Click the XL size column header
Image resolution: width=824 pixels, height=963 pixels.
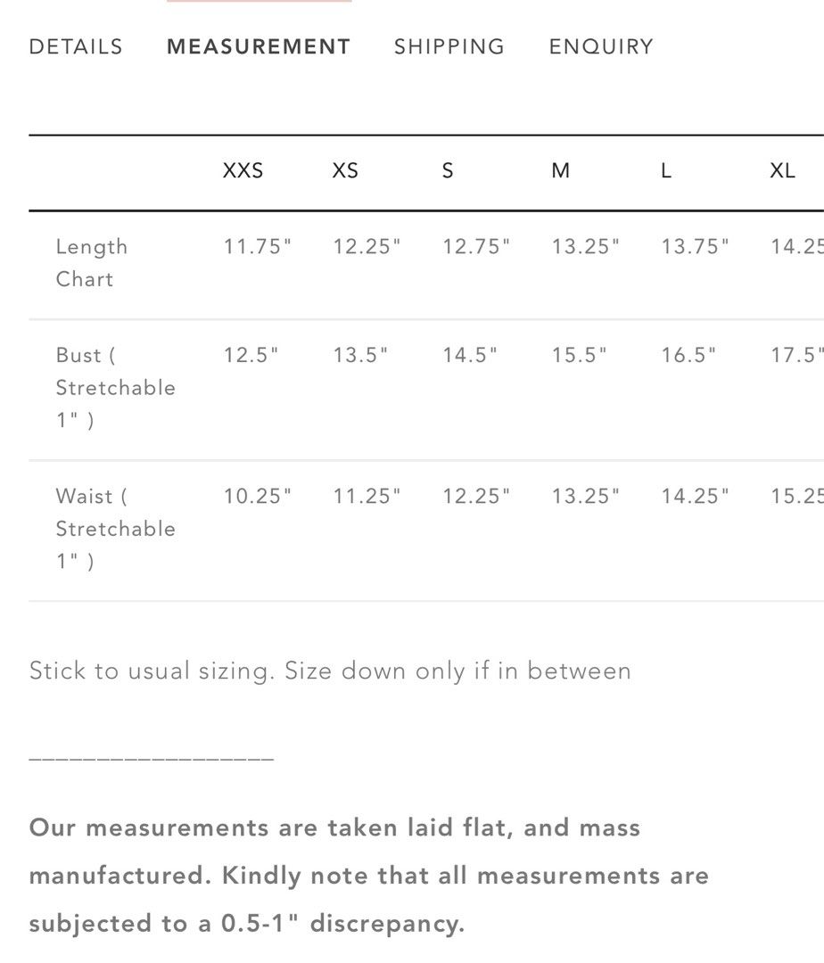pos(782,170)
